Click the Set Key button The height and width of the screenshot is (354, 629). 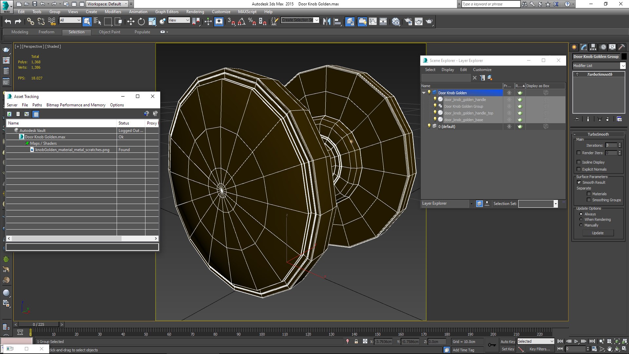click(508, 349)
